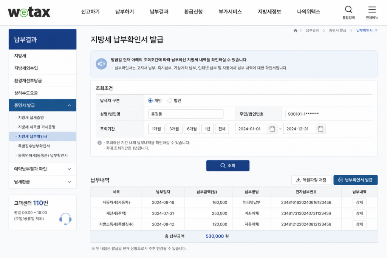Open 지방세 납세증명 submenu item

(31, 117)
